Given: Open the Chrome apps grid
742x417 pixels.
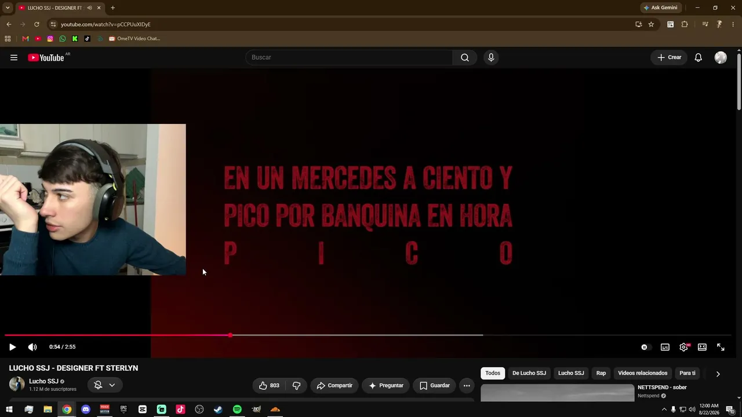Looking at the screenshot, I should pos(8,39).
